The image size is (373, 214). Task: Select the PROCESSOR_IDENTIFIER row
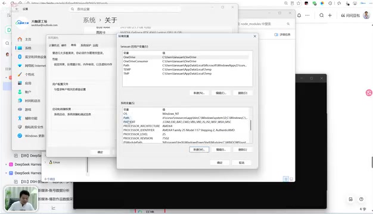click(x=185, y=130)
